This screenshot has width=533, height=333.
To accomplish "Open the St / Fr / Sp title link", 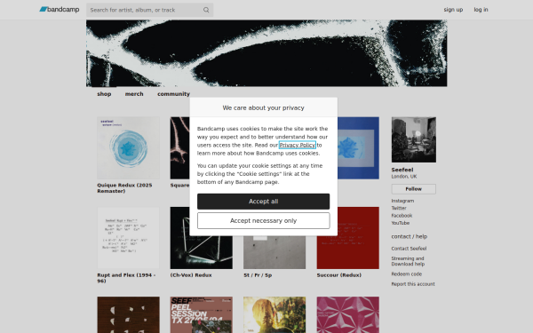I will pyautogui.click(x=258, y=275).
